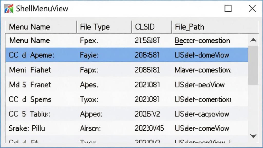The image size is (263, 148).
Task: Sort by the File_Path column header
Action: [x=215, y=27]
